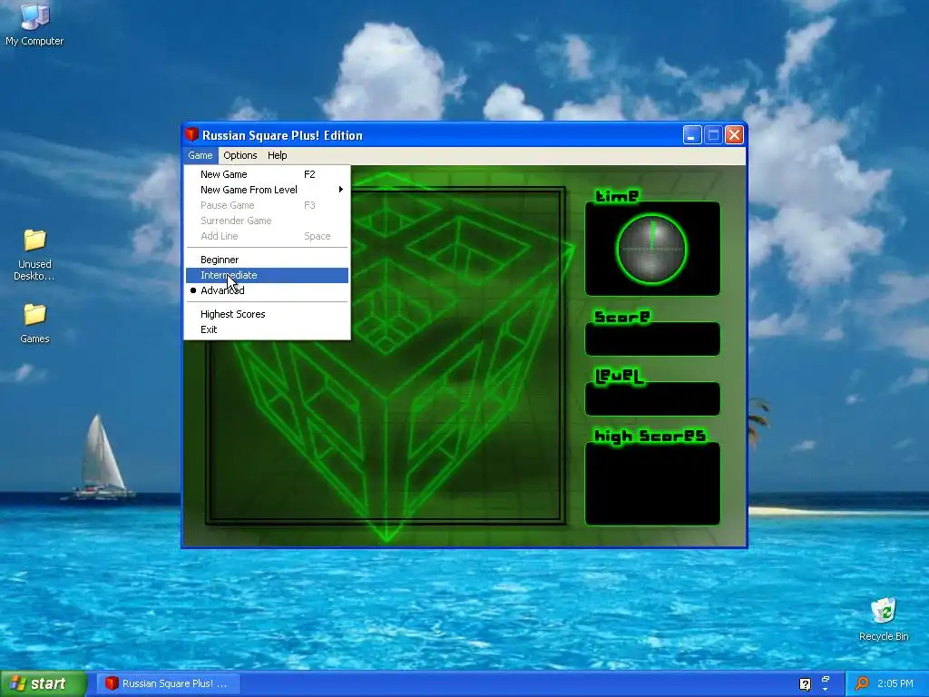Click the time clock dial panel
Screen dimensions: 929x697
coord(652,249)
